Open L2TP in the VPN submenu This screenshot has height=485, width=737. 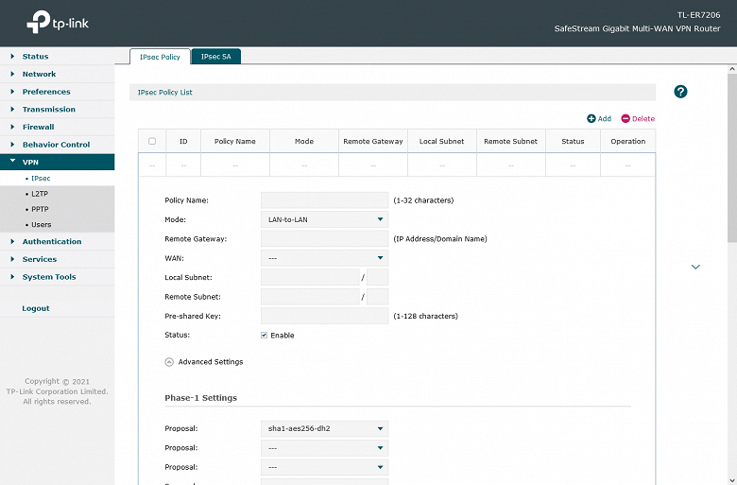[x=40, y=193]
